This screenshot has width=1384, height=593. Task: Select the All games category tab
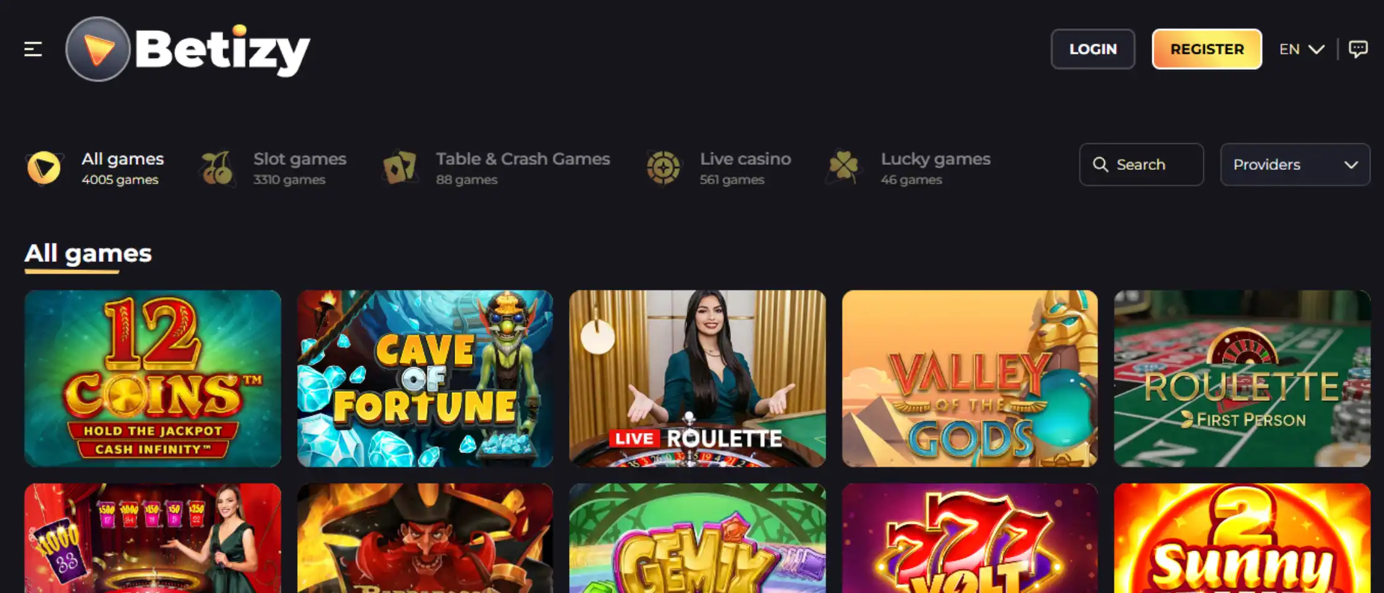click(x=95, y=168)
